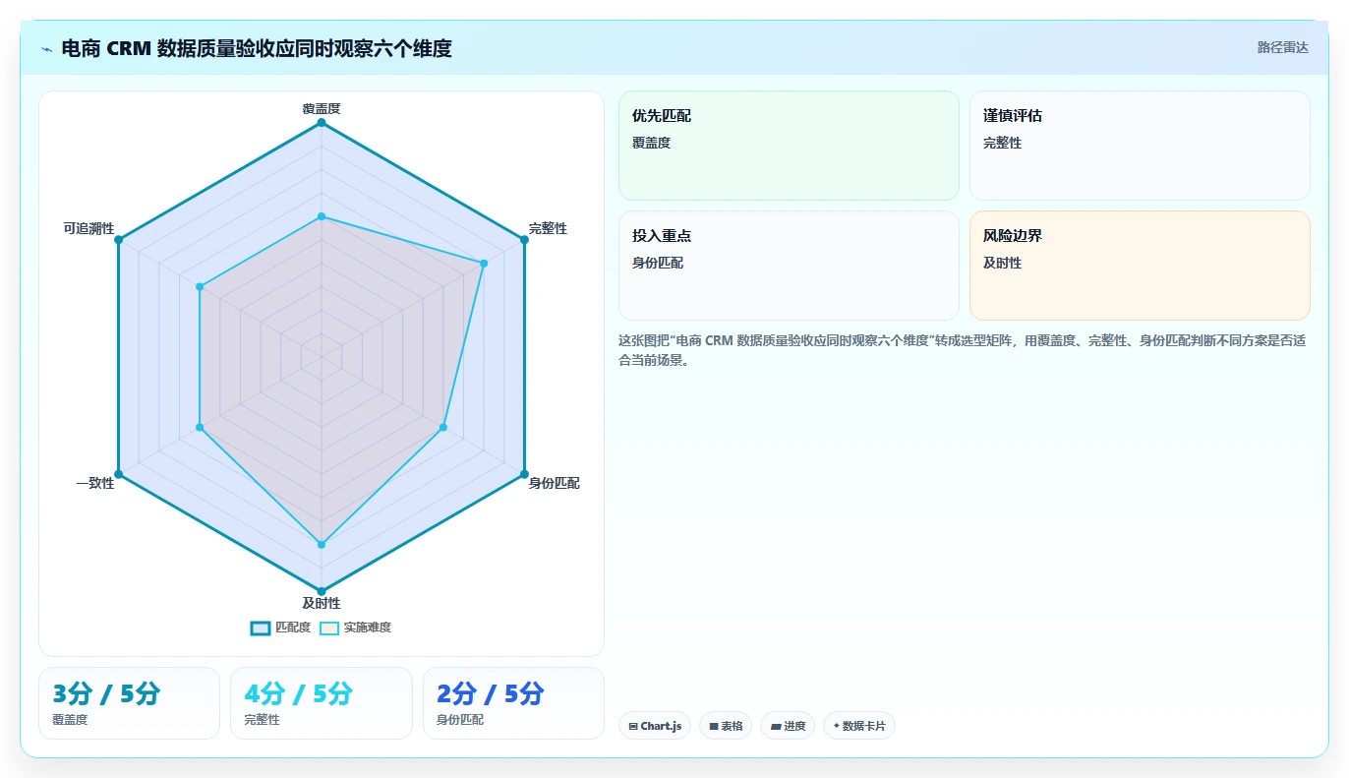Click the 实施难度 point on the 覆盖度 axis
The image size is (1349, 778).
click(x=322, y=216)
